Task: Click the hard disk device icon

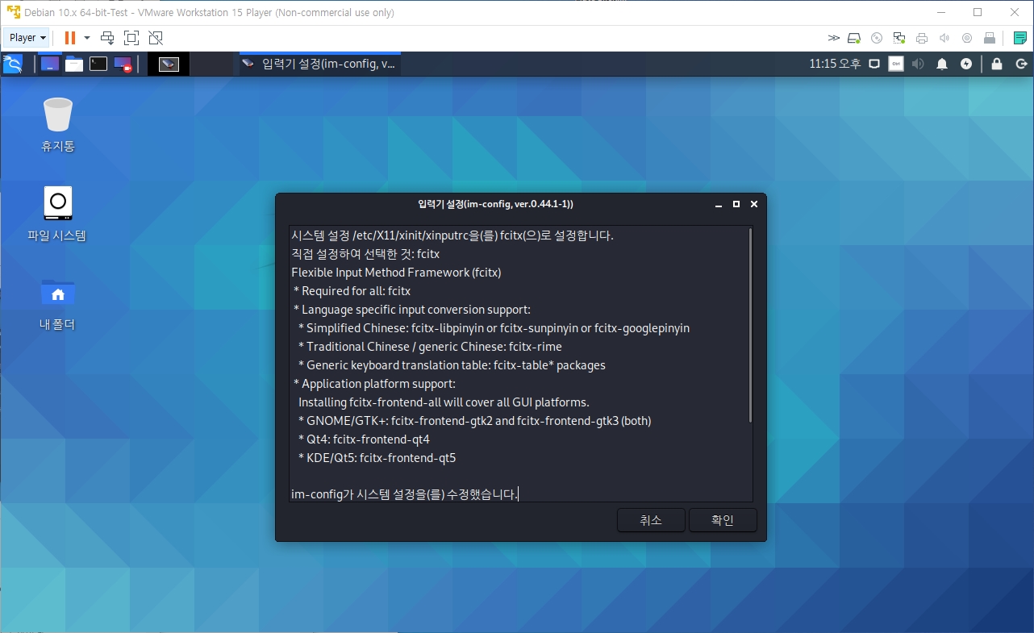Action: (x=855, y=38)
